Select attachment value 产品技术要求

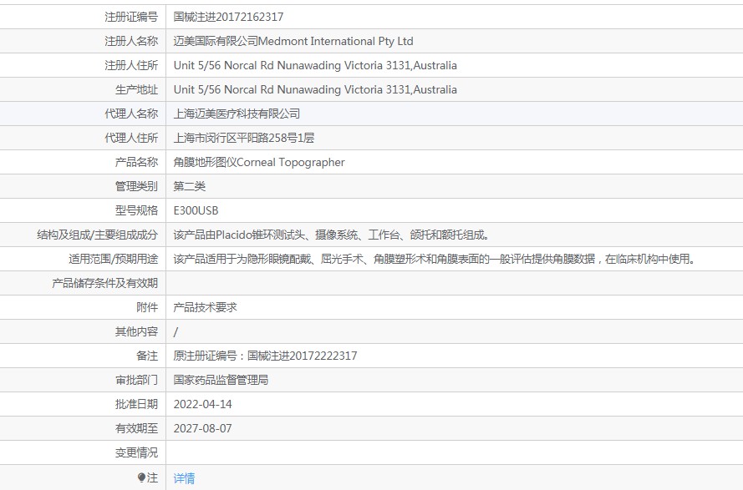205,307
